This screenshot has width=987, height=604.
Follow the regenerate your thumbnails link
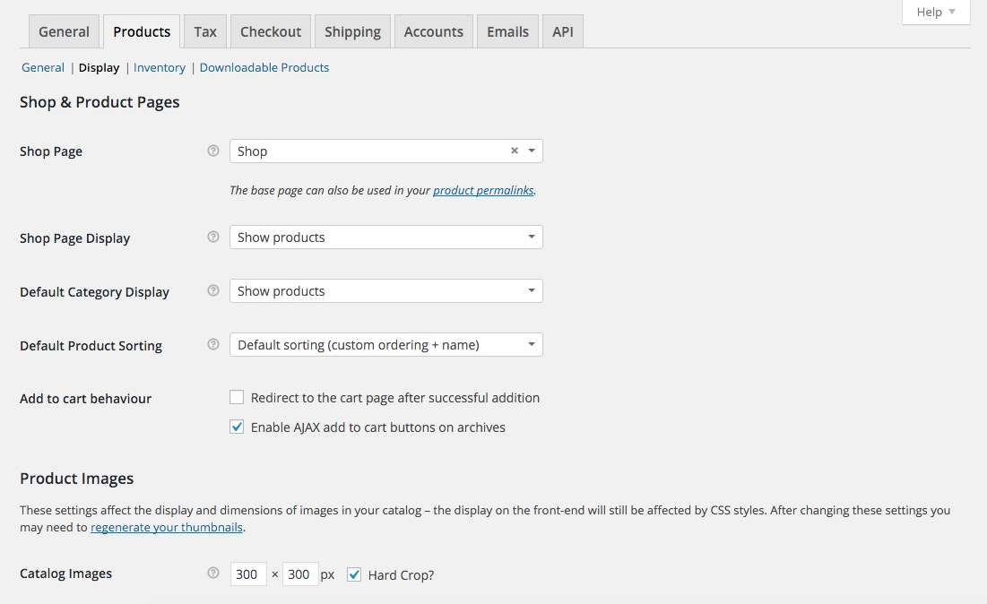pyautogui.click(x=167, y=528)
